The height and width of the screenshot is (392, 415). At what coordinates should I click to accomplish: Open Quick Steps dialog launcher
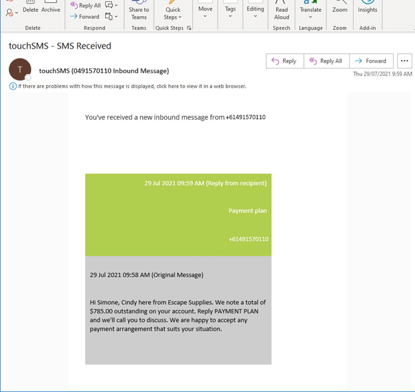tap(189, 28)
